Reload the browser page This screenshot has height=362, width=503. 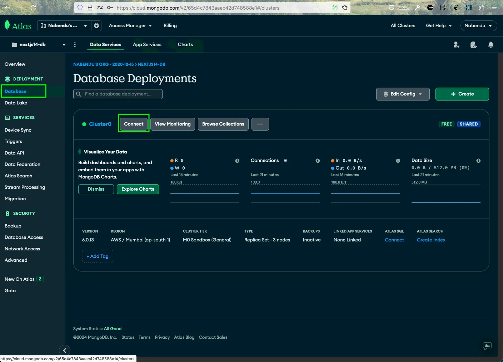pyautogui.click(x=33, y=8)
